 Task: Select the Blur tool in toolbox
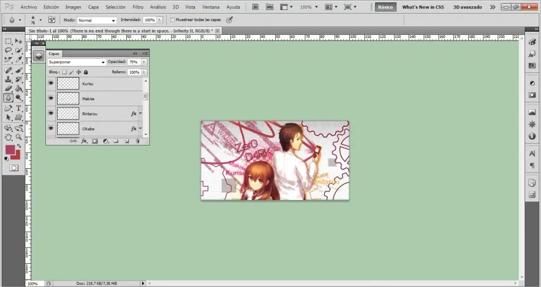(8, 98)
